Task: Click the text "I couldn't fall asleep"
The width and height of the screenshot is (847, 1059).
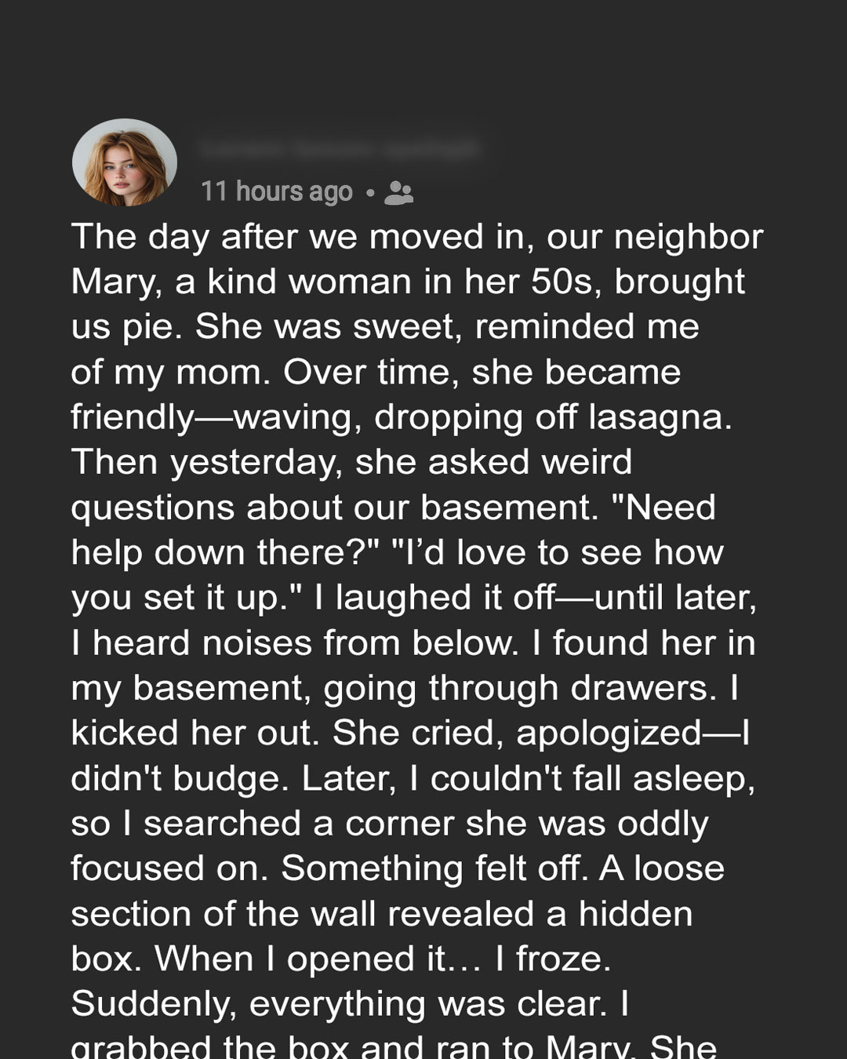Action: (x=582, y=779)
